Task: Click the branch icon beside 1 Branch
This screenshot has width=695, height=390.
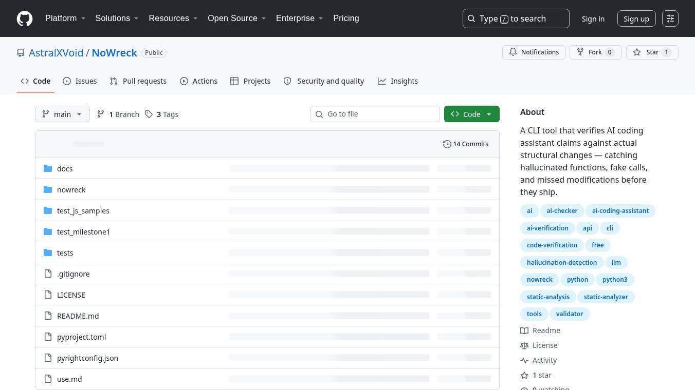Action: tap(101, 114)
